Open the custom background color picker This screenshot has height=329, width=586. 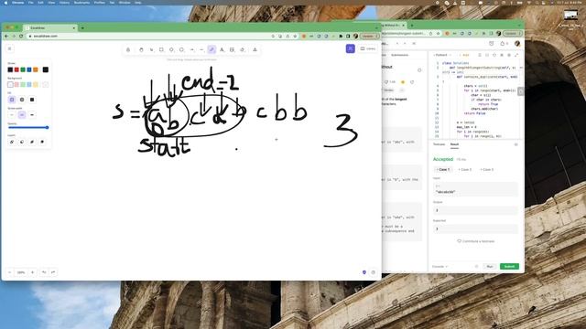46,85
